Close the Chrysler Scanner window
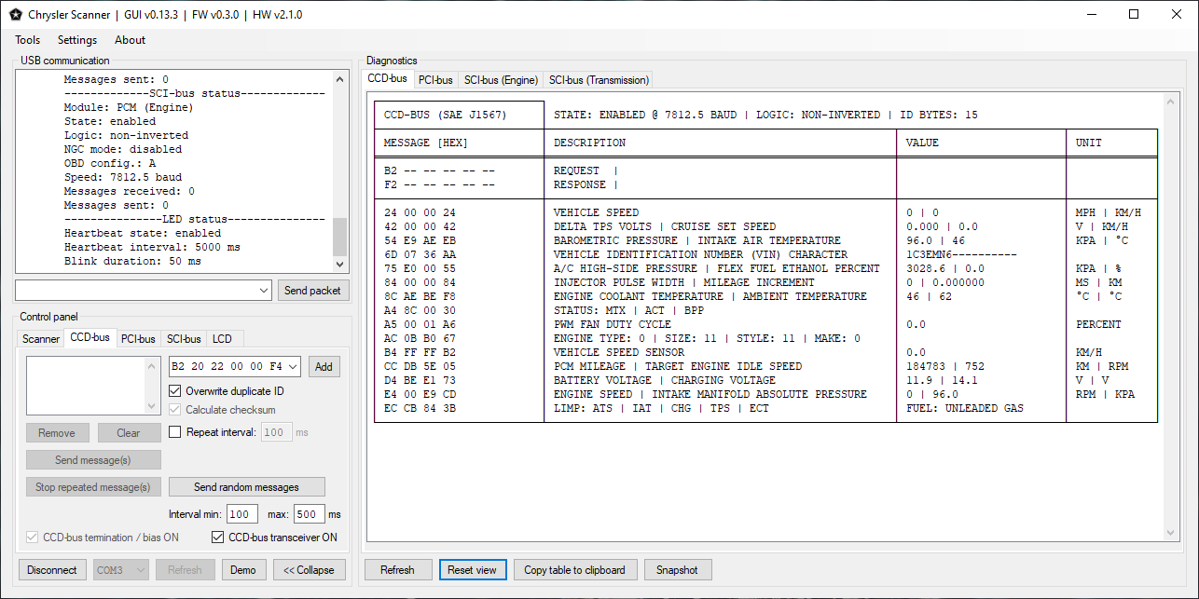 pos(1177,14)
